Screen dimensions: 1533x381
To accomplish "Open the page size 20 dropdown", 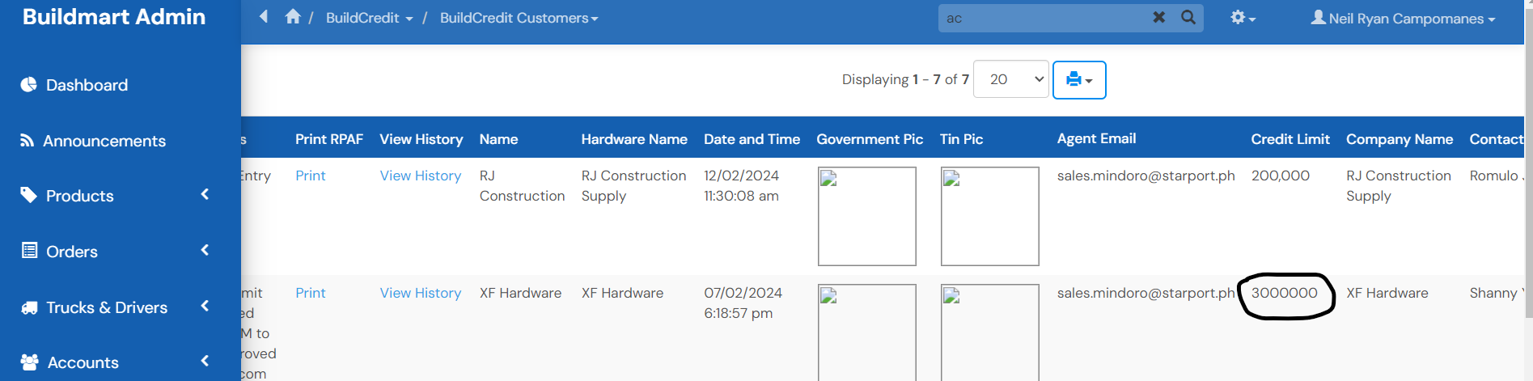I will tap(1010, 79).
